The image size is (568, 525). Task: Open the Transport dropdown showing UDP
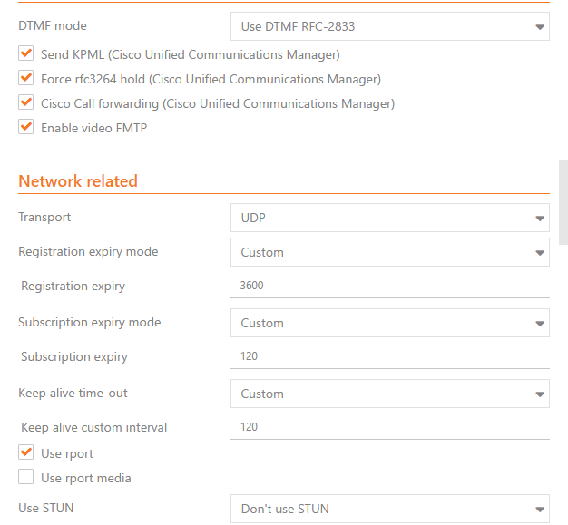(x=388, y=218)
